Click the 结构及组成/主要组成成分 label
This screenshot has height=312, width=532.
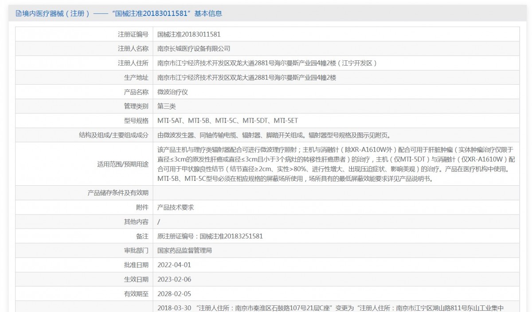tap(113, 135)
